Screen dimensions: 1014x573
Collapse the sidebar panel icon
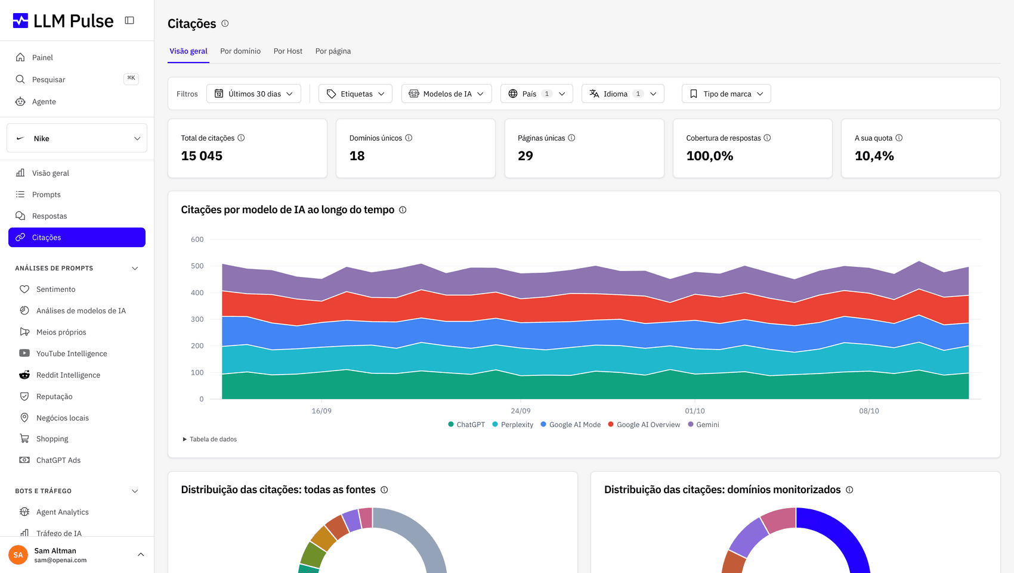click(x=129, y=20)
